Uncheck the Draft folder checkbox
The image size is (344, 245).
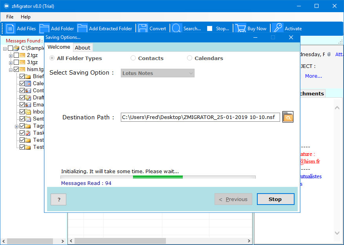(x=22, y=97)
